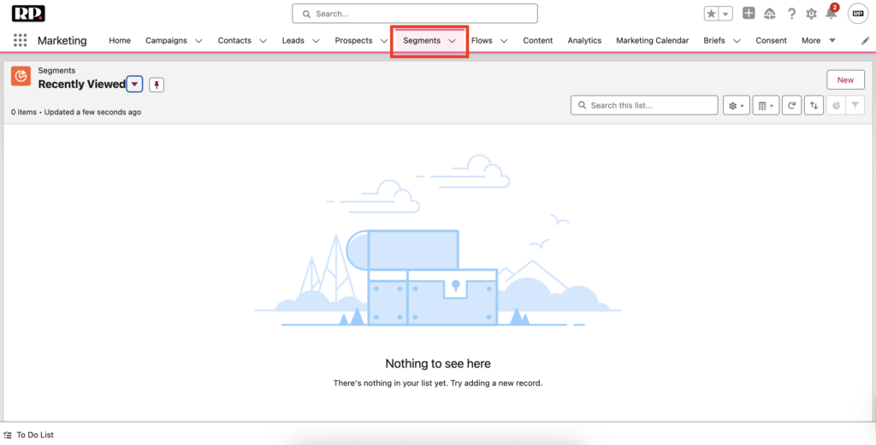The image size is (876, 445).
Task: Open the global actions plus icon
Action: tap(749, 14)
